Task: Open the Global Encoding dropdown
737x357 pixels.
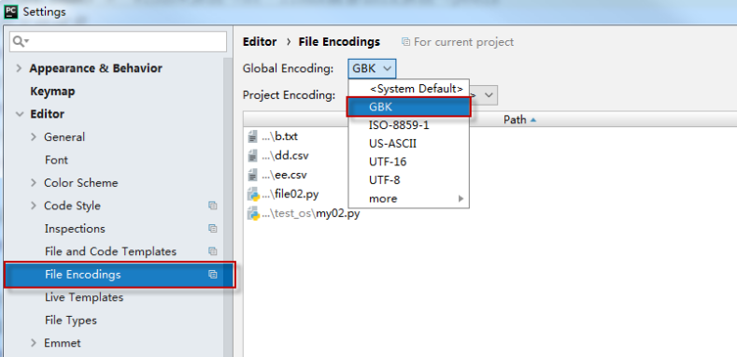Action: click(x=373, y=68)
